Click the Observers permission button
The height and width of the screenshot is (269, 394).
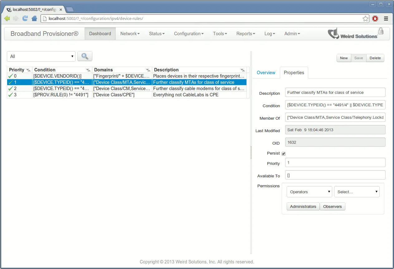pyautogui.click(x=332, y=206)
